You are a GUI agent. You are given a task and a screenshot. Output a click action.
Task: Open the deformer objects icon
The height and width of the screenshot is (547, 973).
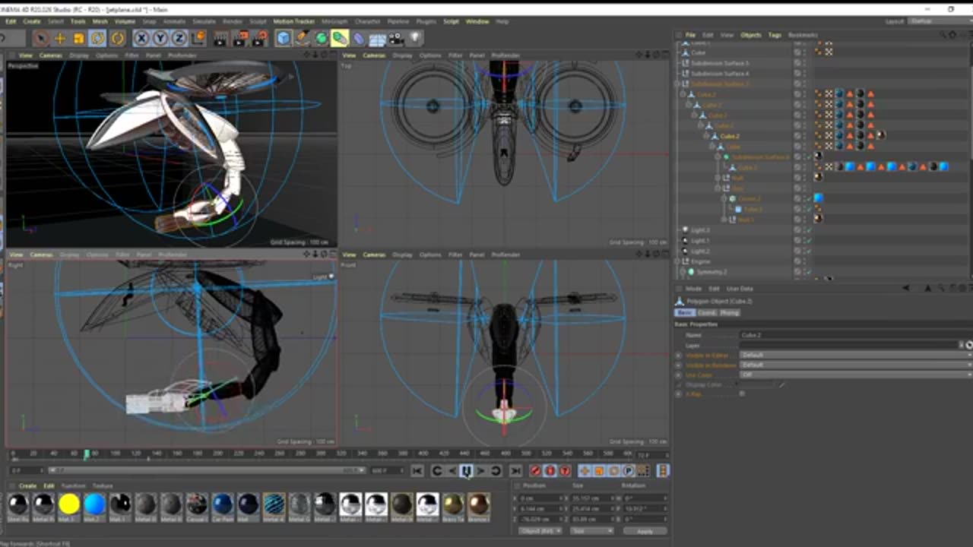(x=359, y=38)
